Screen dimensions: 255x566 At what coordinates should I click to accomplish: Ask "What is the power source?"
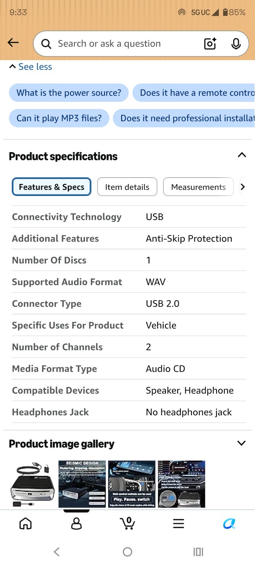(x=69, y=93)
